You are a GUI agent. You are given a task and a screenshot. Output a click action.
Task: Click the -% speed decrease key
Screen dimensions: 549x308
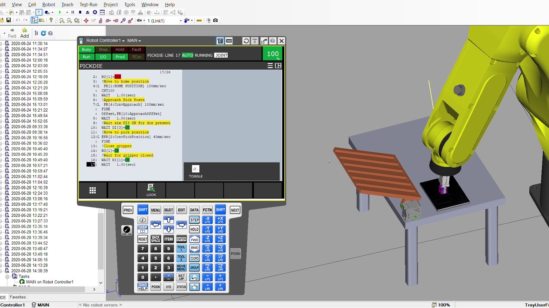click(194, 287)
